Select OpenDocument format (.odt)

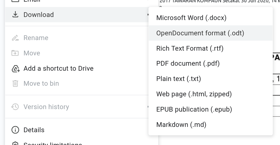pyautogui.click(x=200, y=33)
